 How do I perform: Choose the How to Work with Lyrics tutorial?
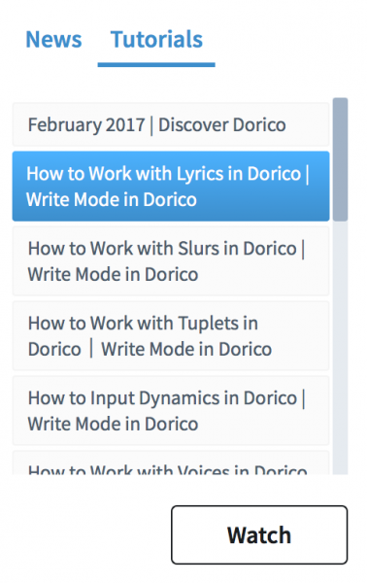171,187
